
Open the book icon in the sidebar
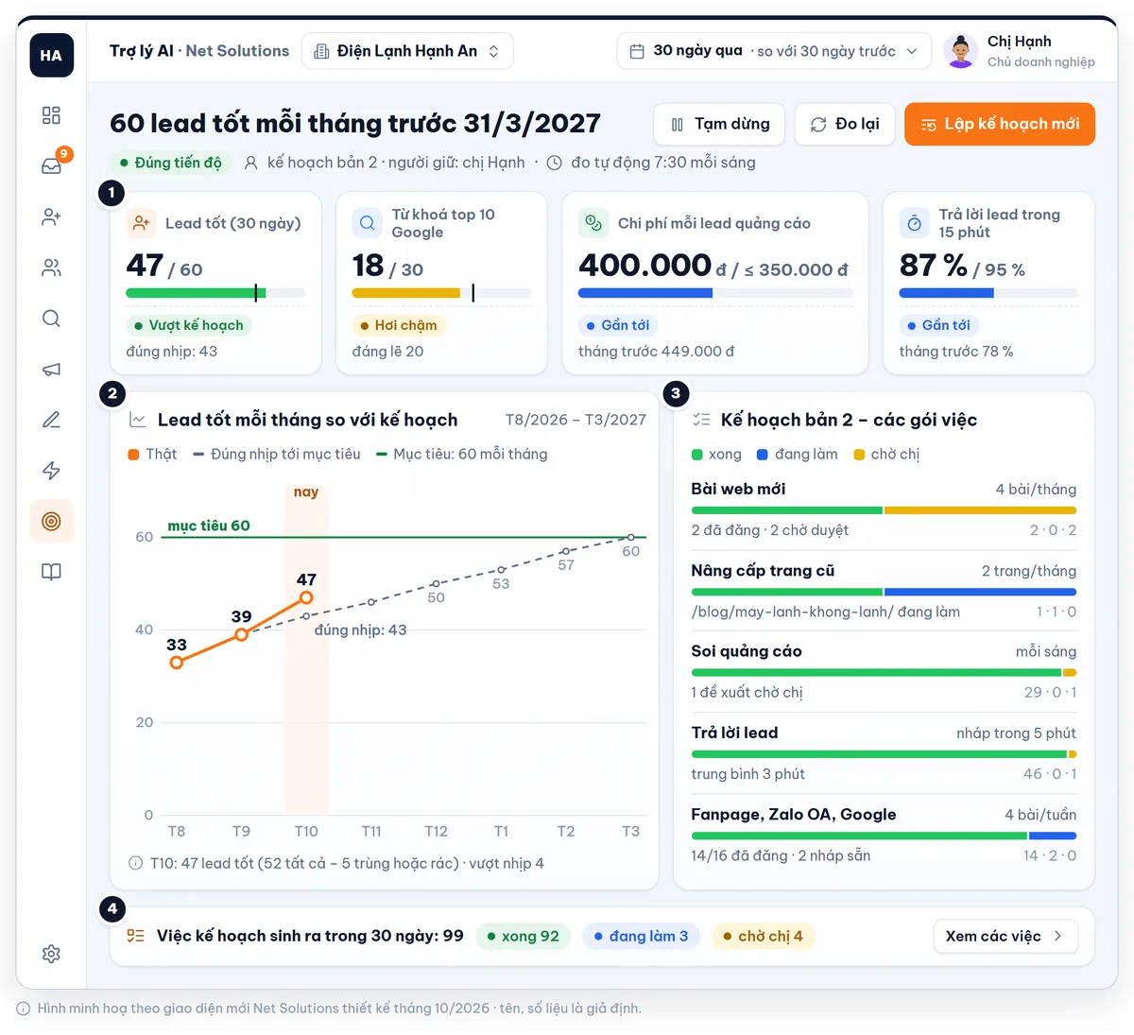51,572
